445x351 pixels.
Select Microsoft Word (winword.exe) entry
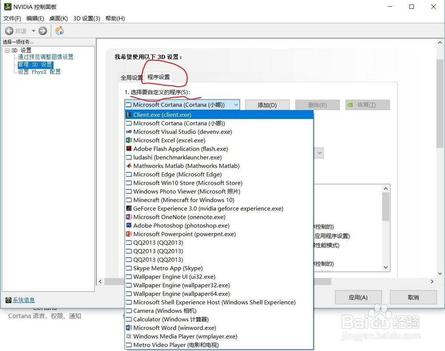tap(219, 328)
